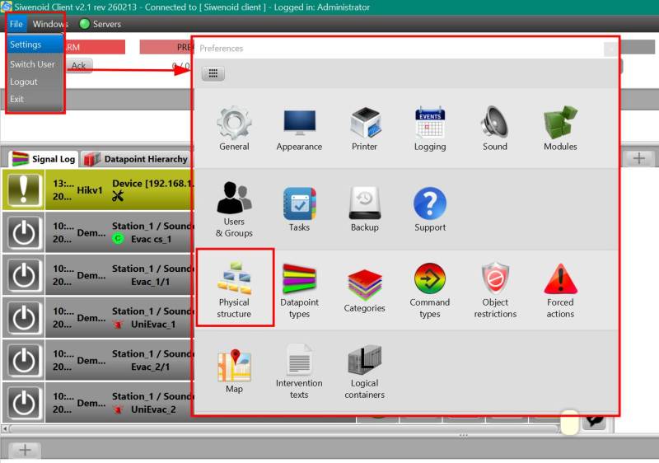The height and width of the screenshot is (463, 659).
Task: Choose Switch User from File menu
Action: pyautogui.click(x=32, y=64)
